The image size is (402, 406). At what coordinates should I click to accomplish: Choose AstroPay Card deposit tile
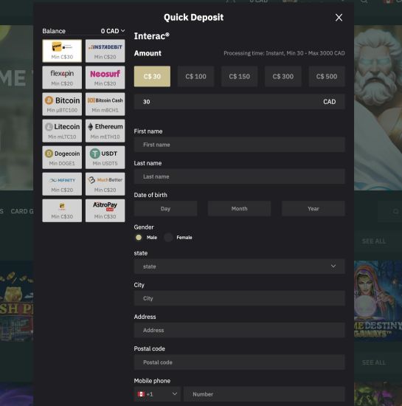pos(105,211)
